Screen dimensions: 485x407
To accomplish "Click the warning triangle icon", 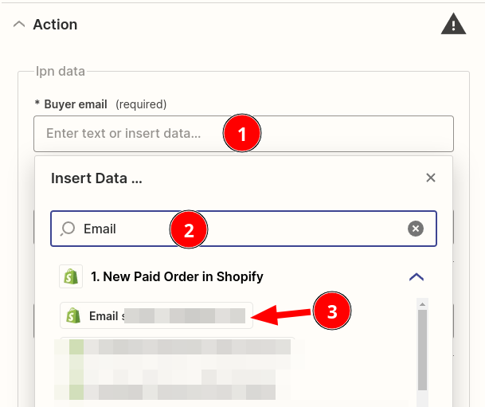I will 453,24.
